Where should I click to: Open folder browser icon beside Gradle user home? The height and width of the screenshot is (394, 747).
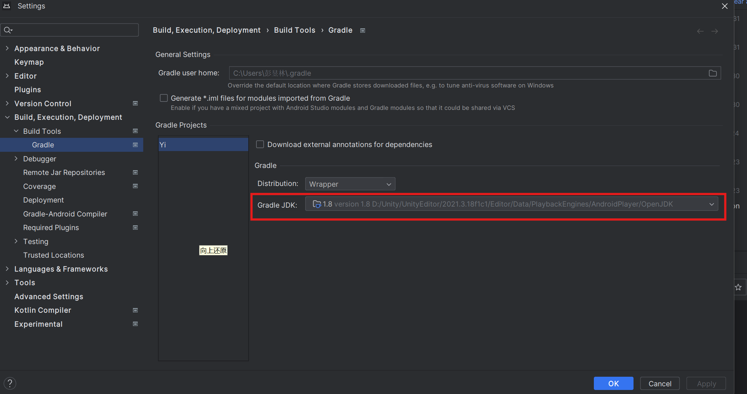(x=713, y=73)
